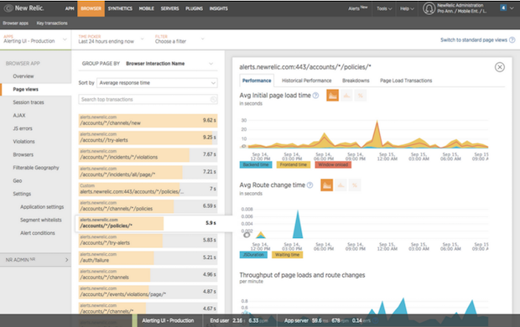Expand the Help dropdown
The height and width of the screenshot is (327, 520).
tap(407, 8)
